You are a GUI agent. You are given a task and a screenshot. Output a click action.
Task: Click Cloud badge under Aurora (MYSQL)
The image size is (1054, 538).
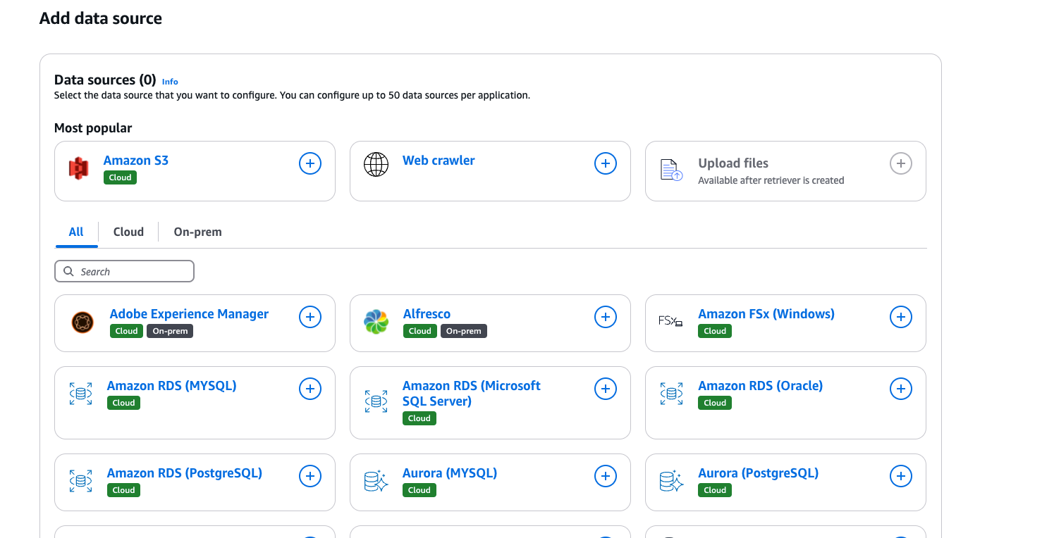click(x=419, y=490)
